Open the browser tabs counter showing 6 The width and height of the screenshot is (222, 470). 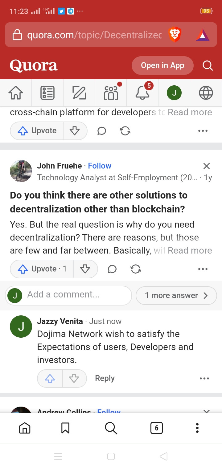[156, 428]
